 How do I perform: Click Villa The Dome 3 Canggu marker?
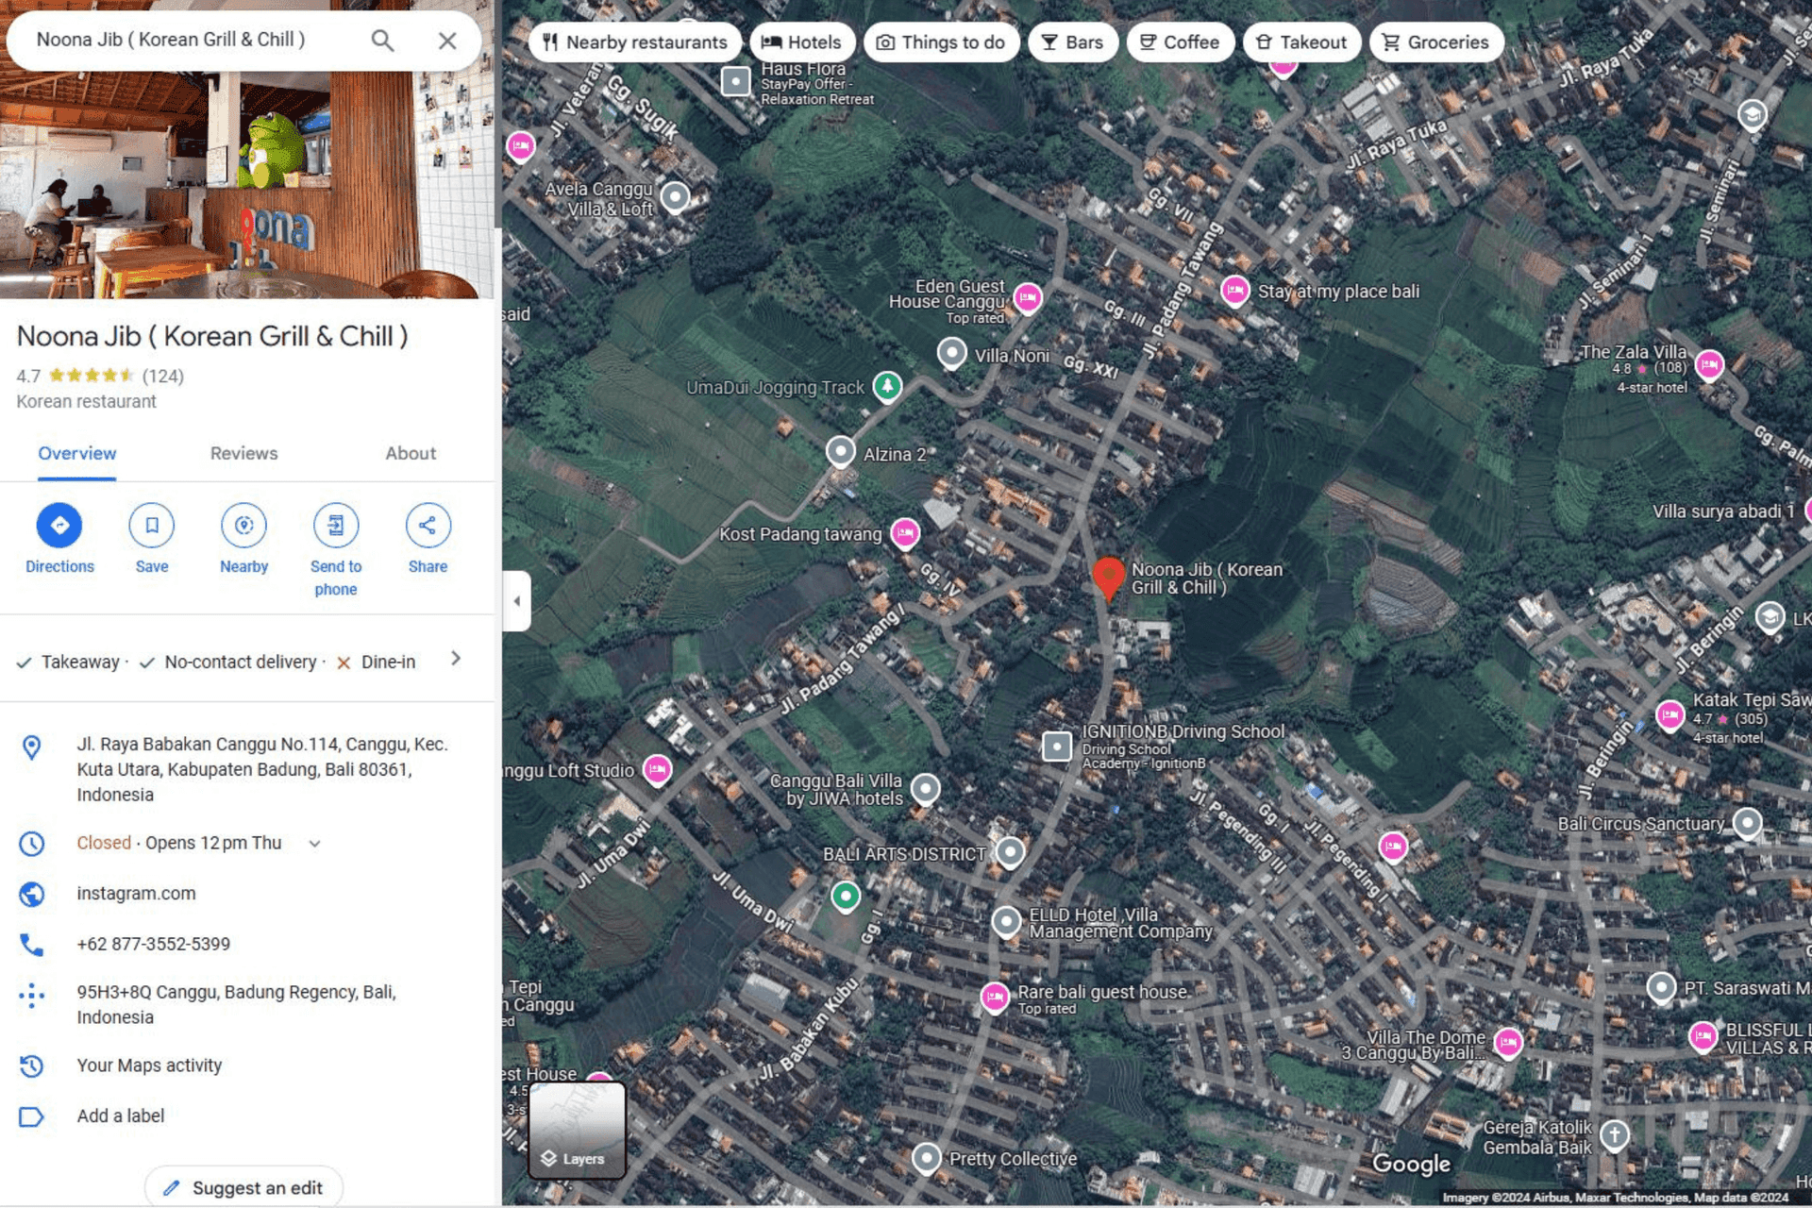click(1508, 1043)
